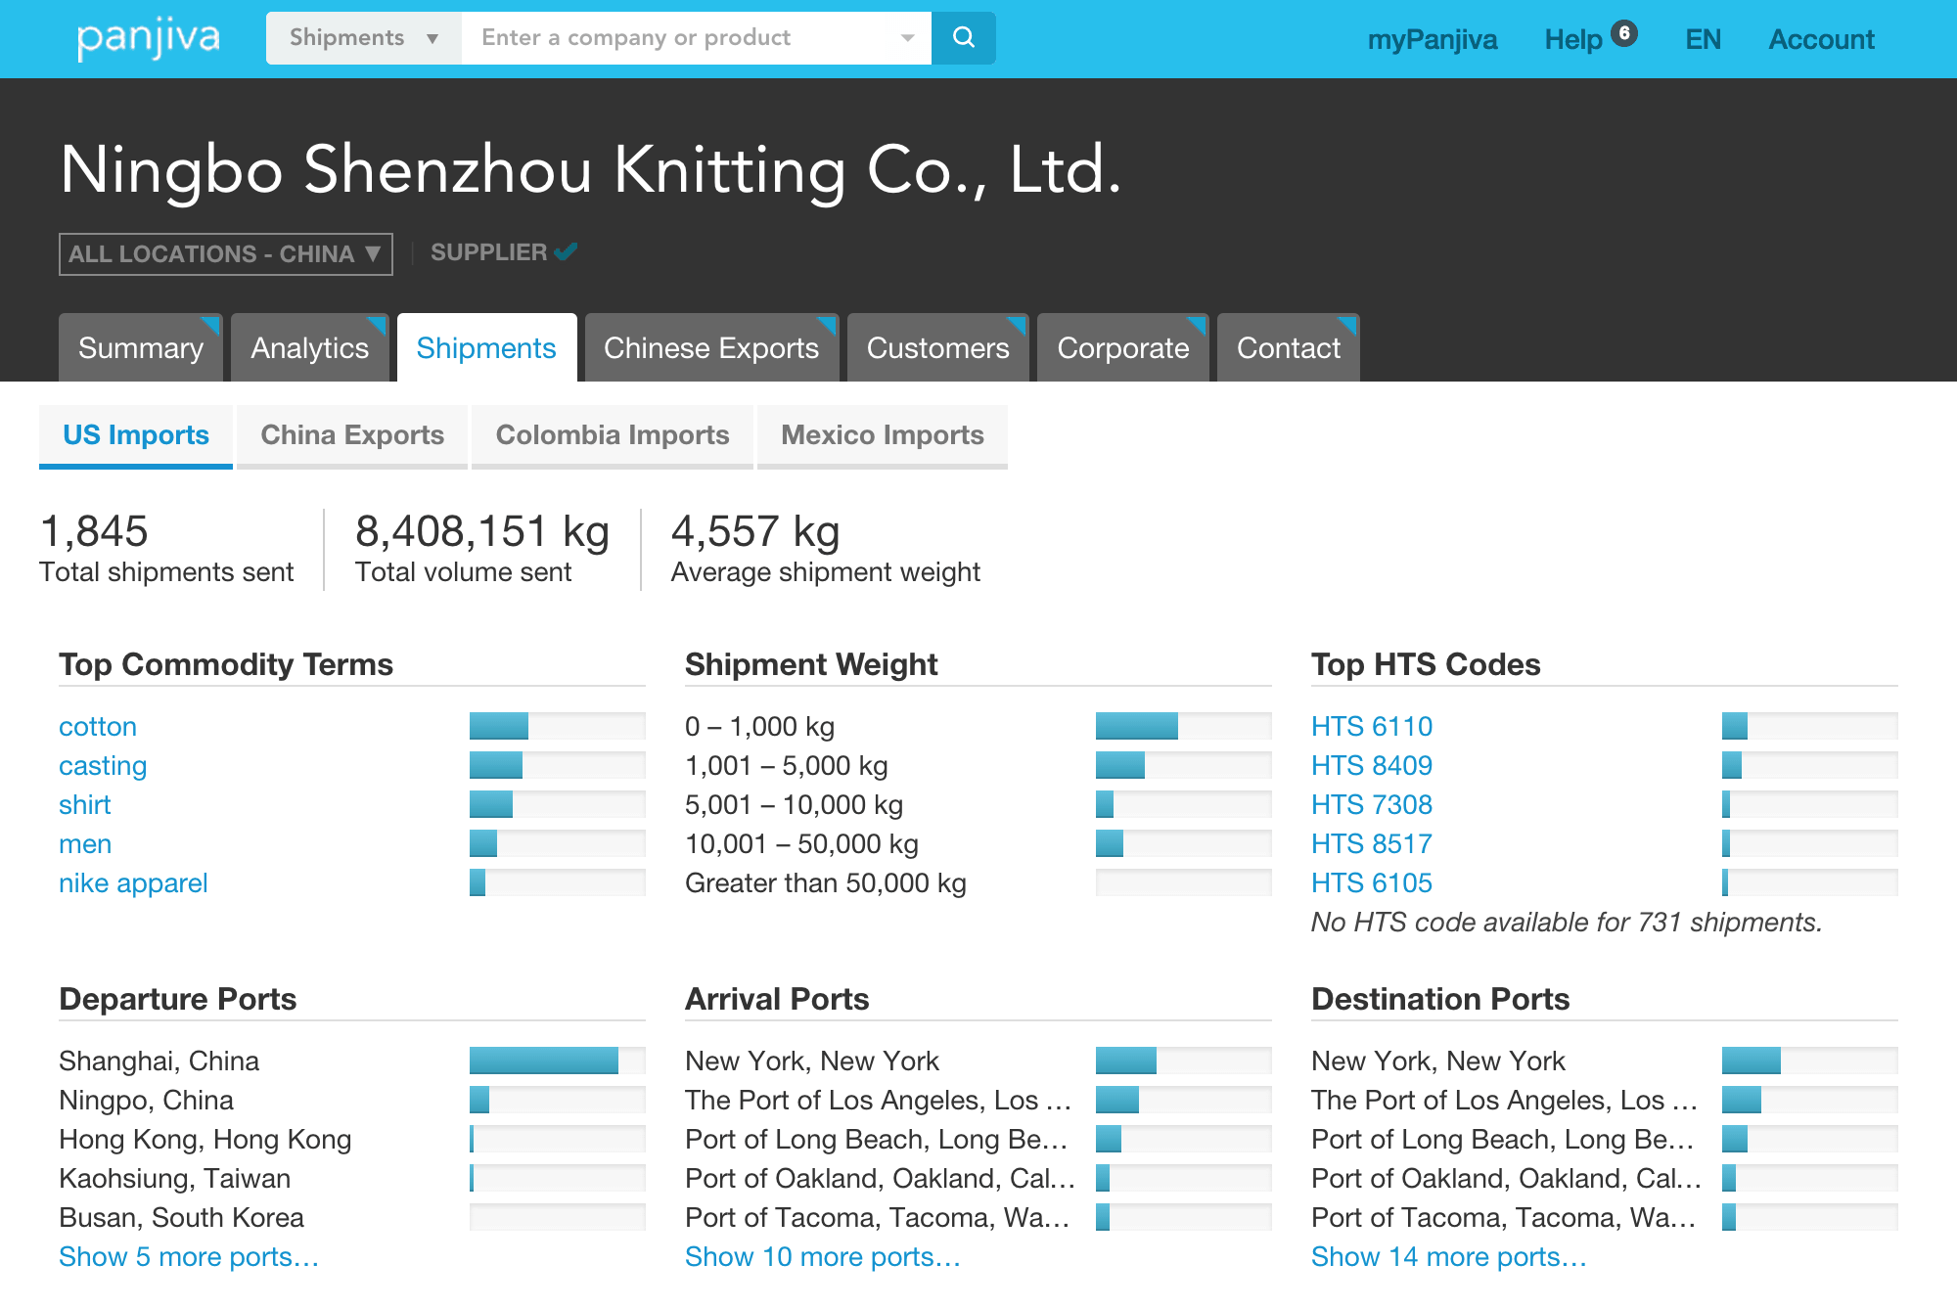Expand the All Locations - China selector
Screen dimensions: 1957x1309
pos(226,254)
